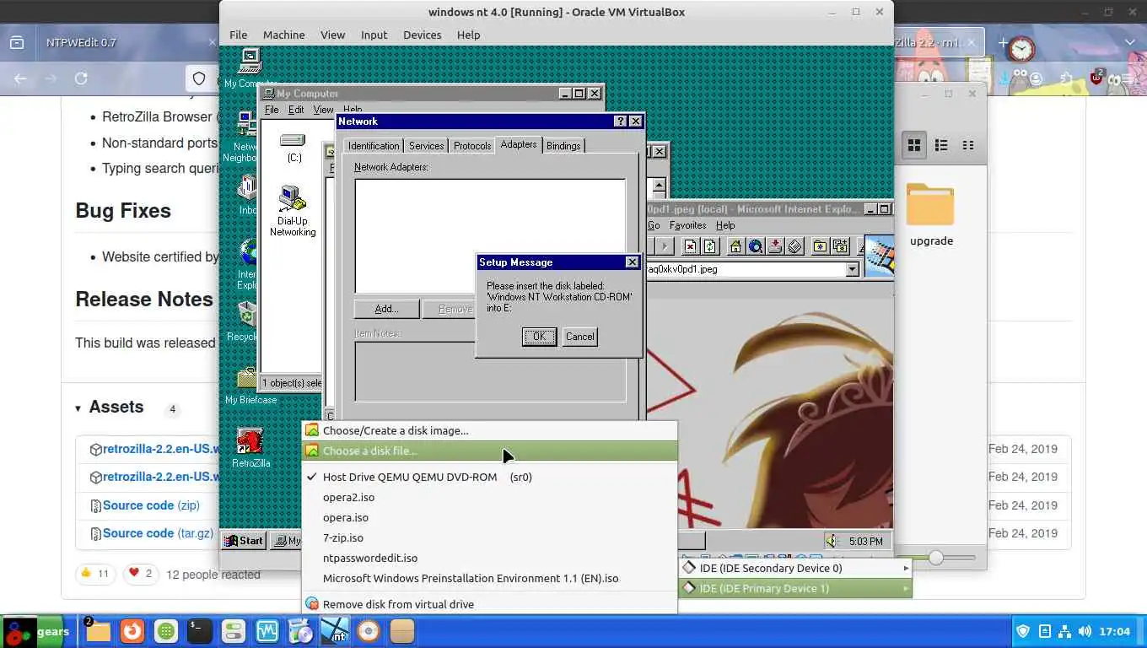Viewport: 1147px width, 648px height.
Task: Select 'Choose a disk file...' menu entry
Action: (x=489, y=451)
